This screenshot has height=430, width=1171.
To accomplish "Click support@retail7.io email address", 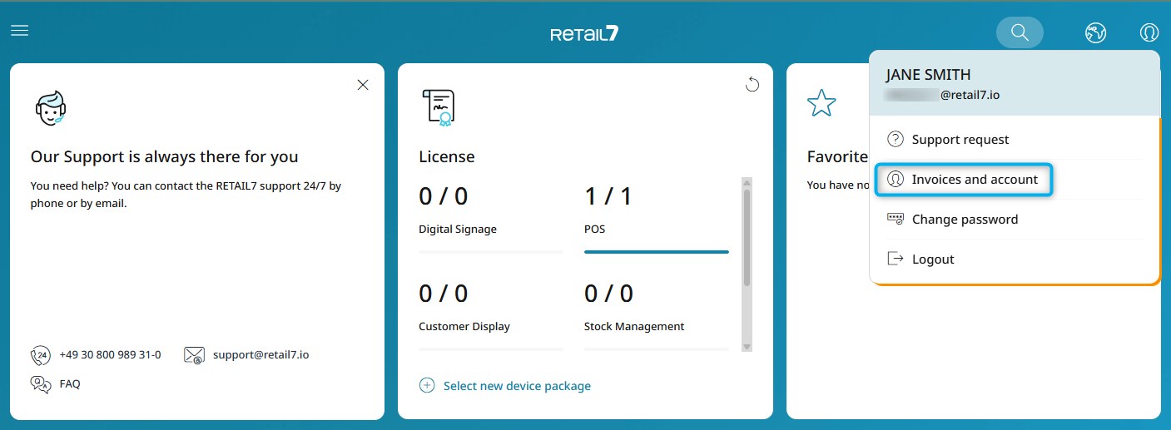I will point(260,354).
